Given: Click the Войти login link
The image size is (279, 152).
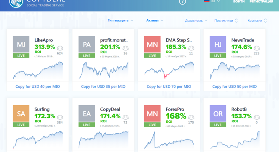Looking at the screenshot, I should coord(239,2).
